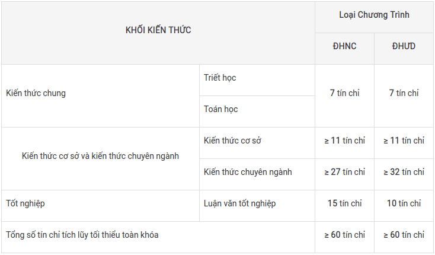Select "7 tín chỉ" in the ĐHƯD column
This screenshot has width=435, height=255.
tap(404, 93)
